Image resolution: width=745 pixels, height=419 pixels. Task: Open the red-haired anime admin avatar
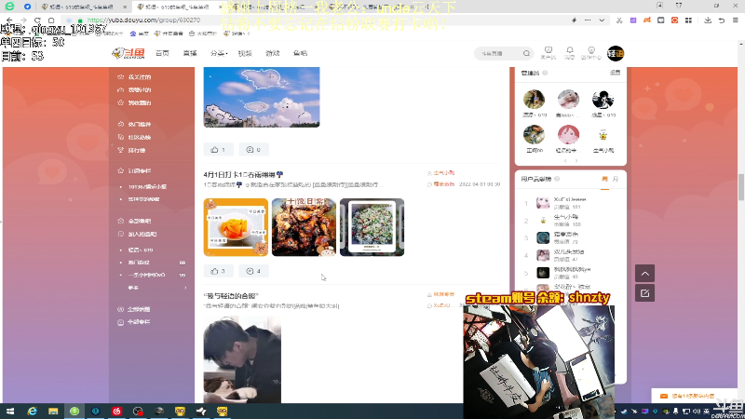click(x=568, y=134)
